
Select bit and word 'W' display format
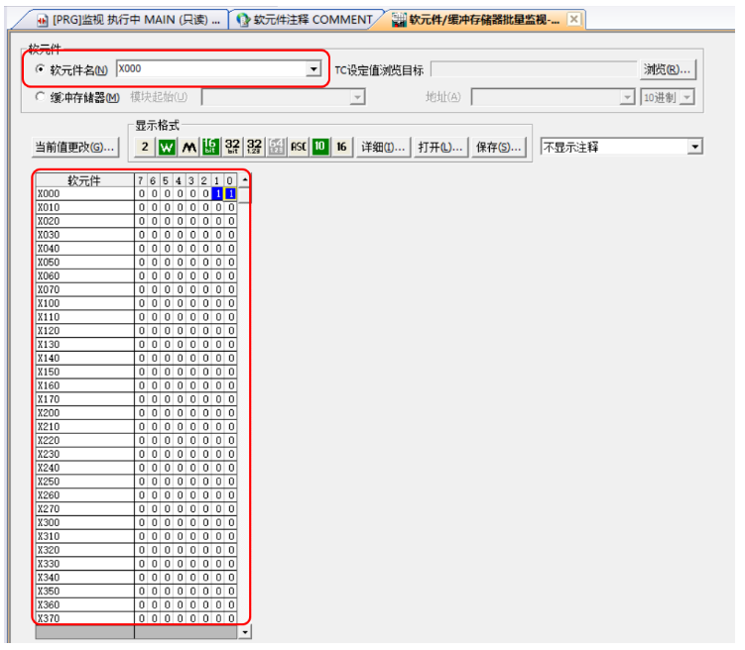[x=167, y=147]
